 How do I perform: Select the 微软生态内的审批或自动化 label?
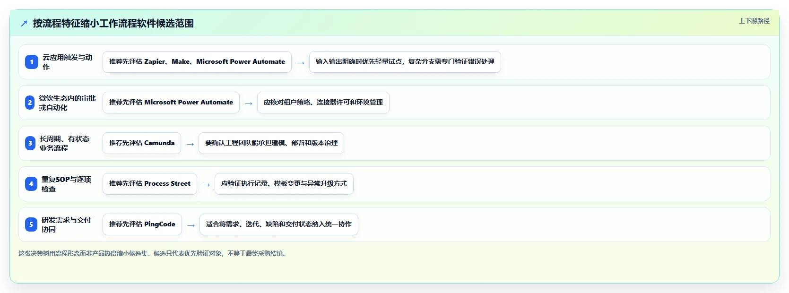pyautogui.click(x=67, y=103)
